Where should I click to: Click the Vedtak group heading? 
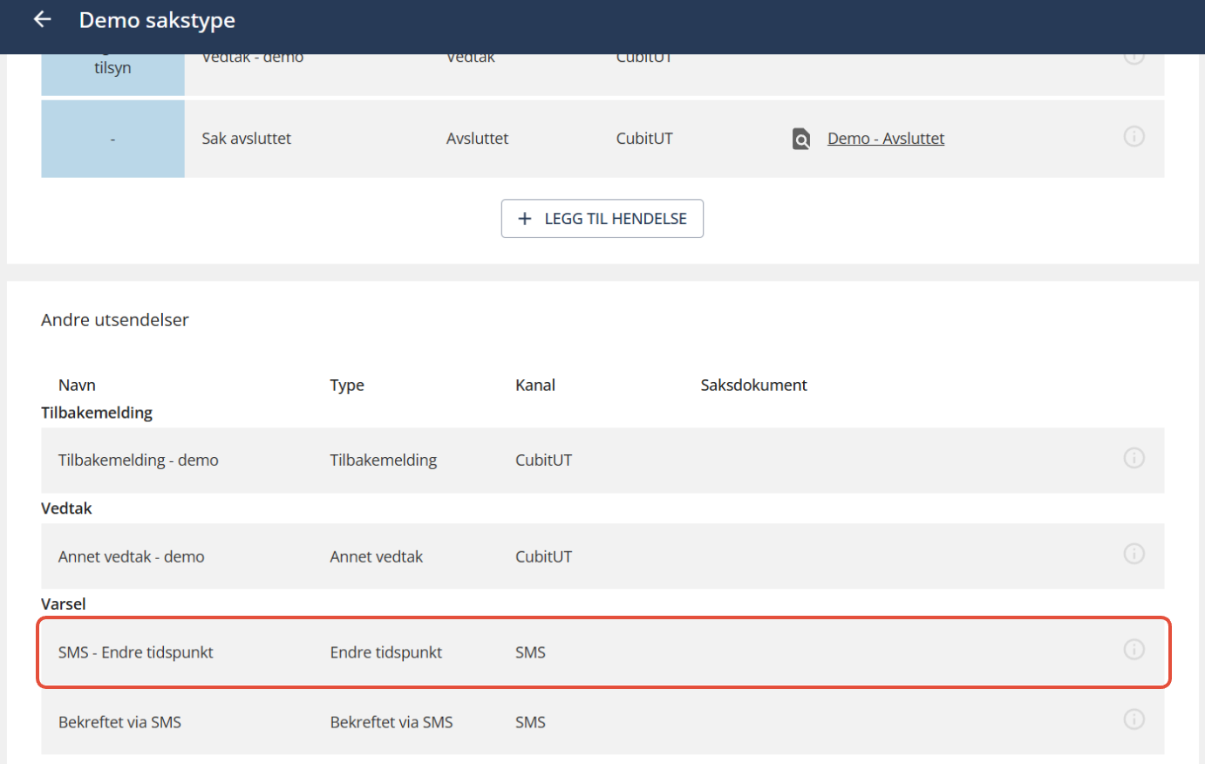[x=66, y=508]
